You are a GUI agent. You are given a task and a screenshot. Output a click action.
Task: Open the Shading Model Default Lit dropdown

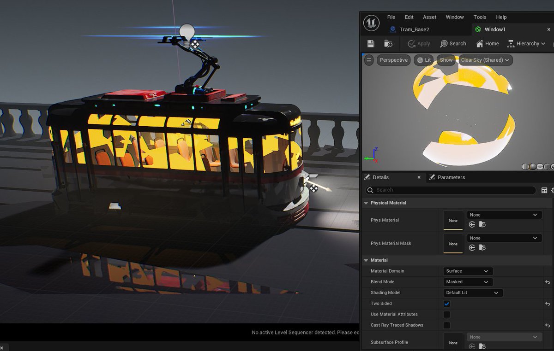point(472,292)
